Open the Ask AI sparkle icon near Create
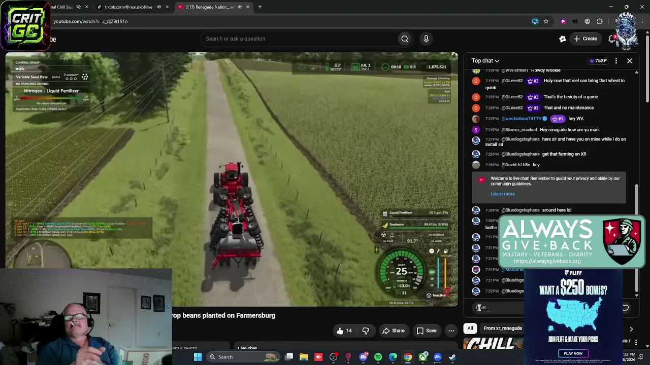 (563, 39)
